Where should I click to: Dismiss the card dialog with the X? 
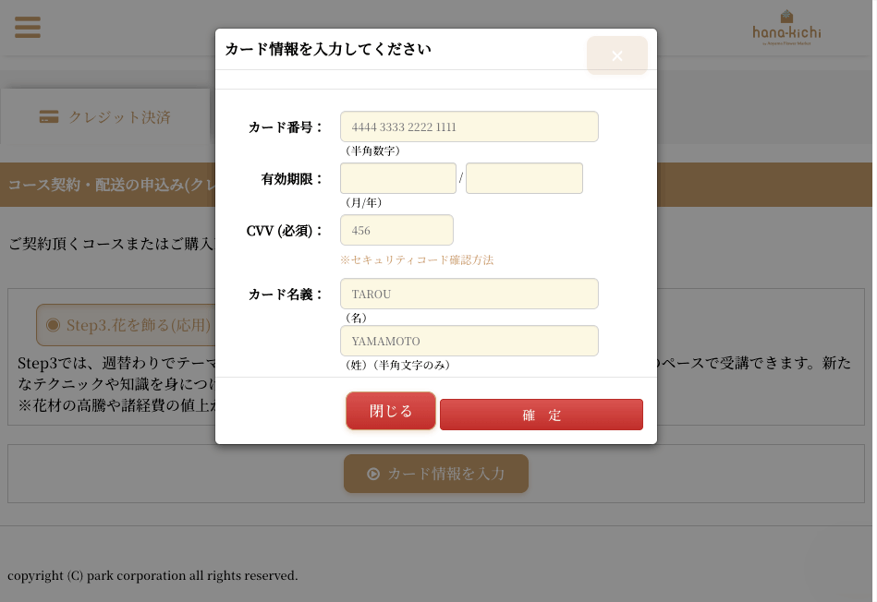coord(616,56)
